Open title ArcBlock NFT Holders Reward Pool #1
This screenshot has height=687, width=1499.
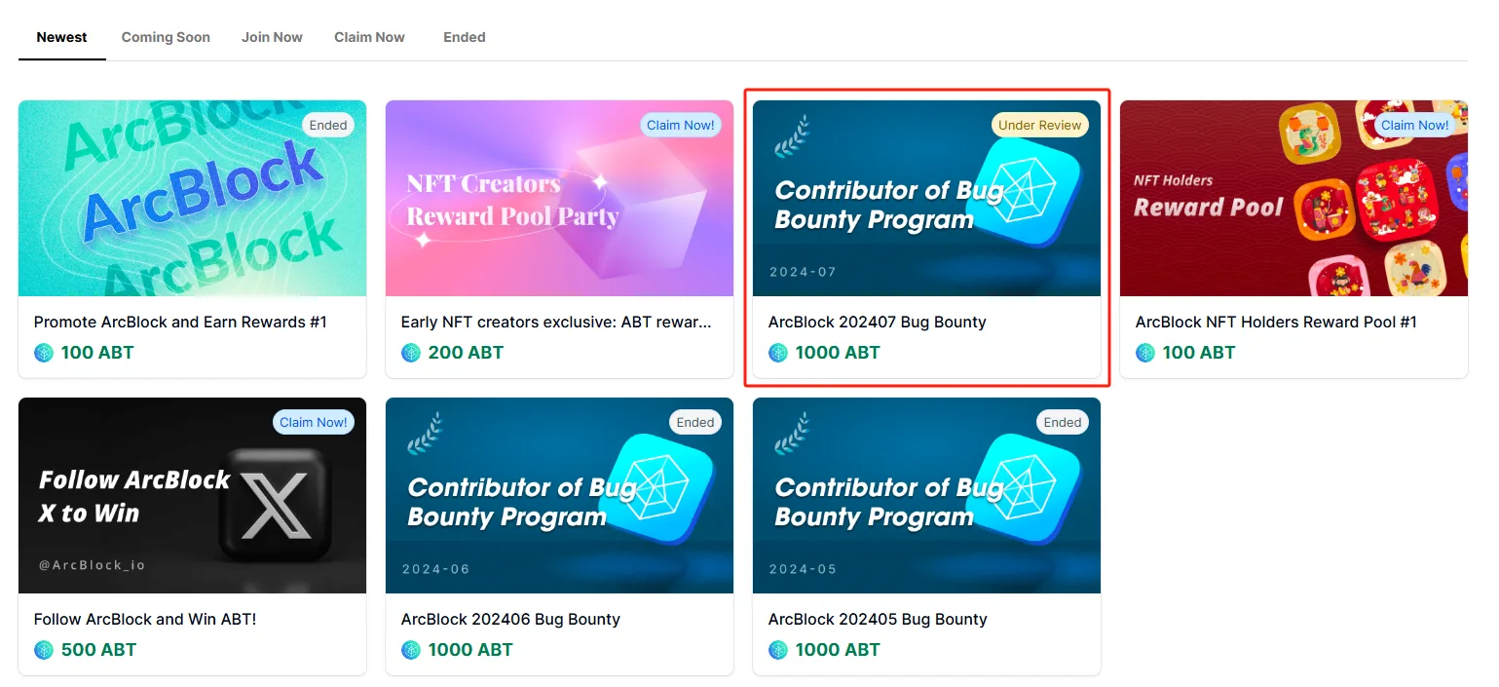coord(1276,323)
